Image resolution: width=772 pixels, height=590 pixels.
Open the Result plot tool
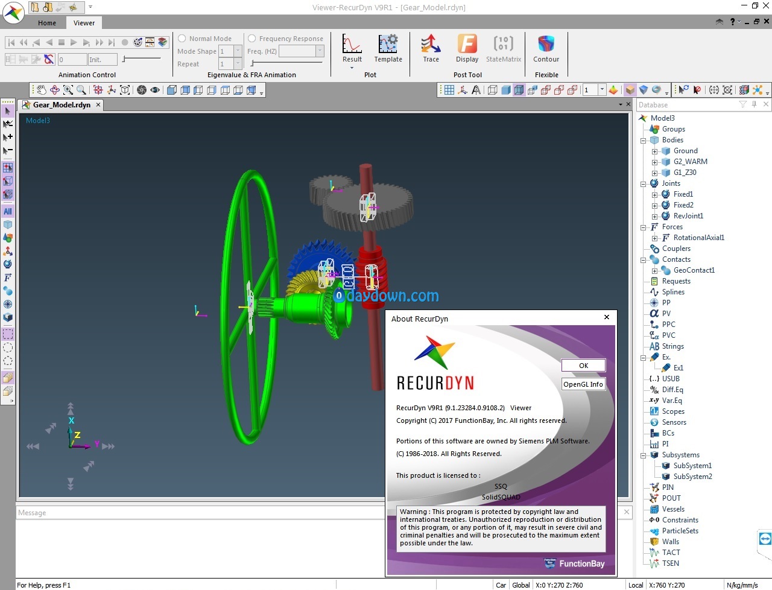point(352,48)
